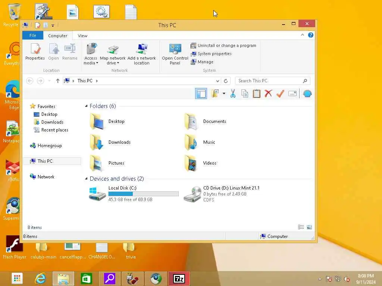Image resolution: width=382 pixels, height=286 pixels.
Task: Click the Search This PC field
Action: click(272, 81)
